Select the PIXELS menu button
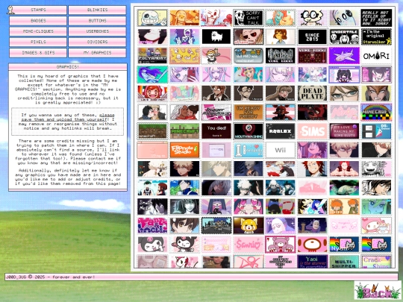Image resolution: width=403 pixels, height=302 pixels. [x=38, y=42]
